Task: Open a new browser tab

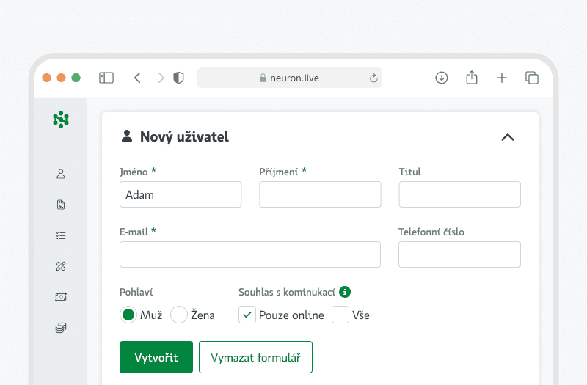Action: click(x=502, y=78)
